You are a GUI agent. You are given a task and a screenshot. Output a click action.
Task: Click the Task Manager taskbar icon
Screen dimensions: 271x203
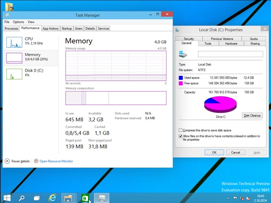[101, 198]
